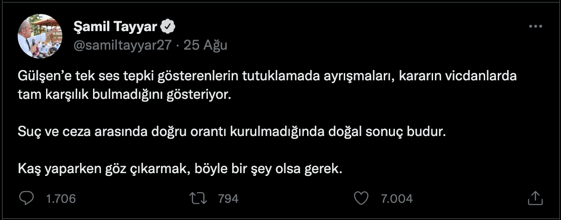Open the tweet's 25 Ağu timestamp
The height and width of the screenshot is (220, 561).
(x=206, y=45)
